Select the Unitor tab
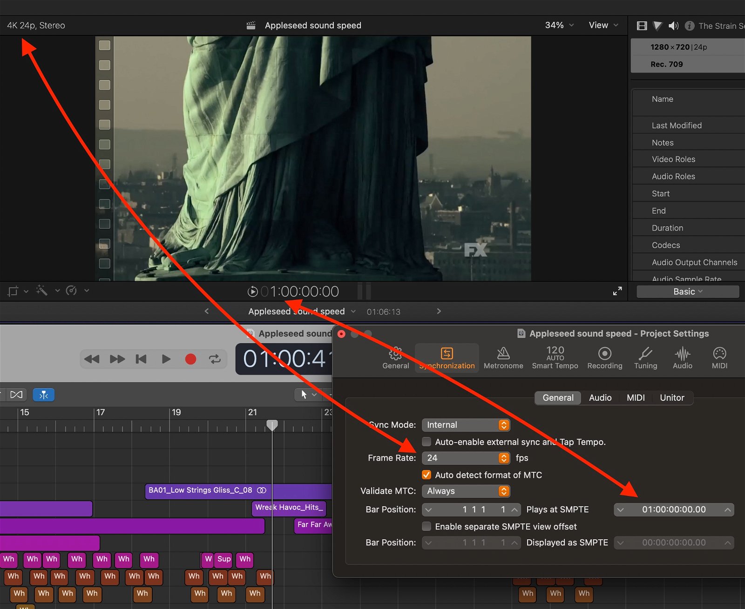Image resolution: width=745 pixels, height=609 pixels. coord(672,397)
